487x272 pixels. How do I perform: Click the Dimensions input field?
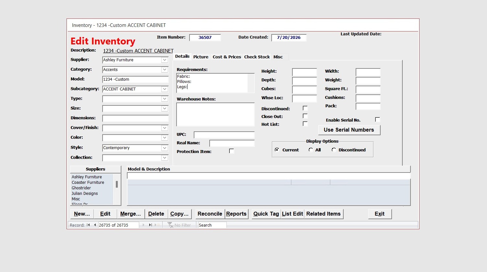(x=135, y=118)
